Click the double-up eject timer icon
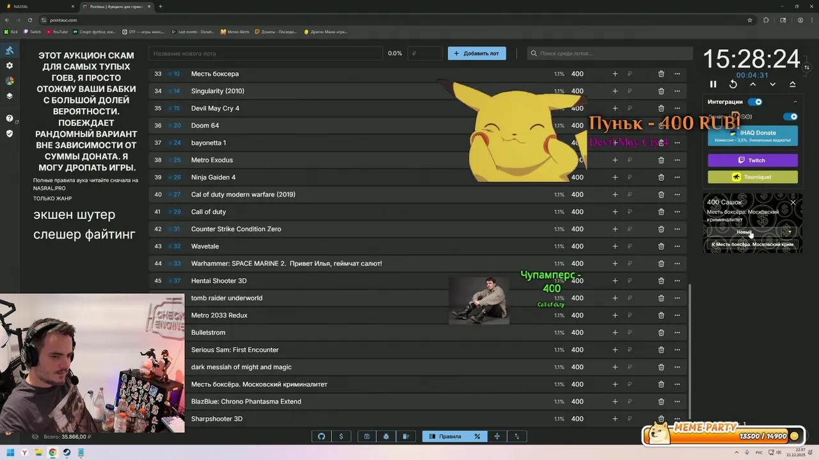This screenshot has height=460, width=819. click(793, 84)
